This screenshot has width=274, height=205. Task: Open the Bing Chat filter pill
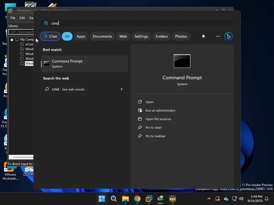click(x=50, y=36)
